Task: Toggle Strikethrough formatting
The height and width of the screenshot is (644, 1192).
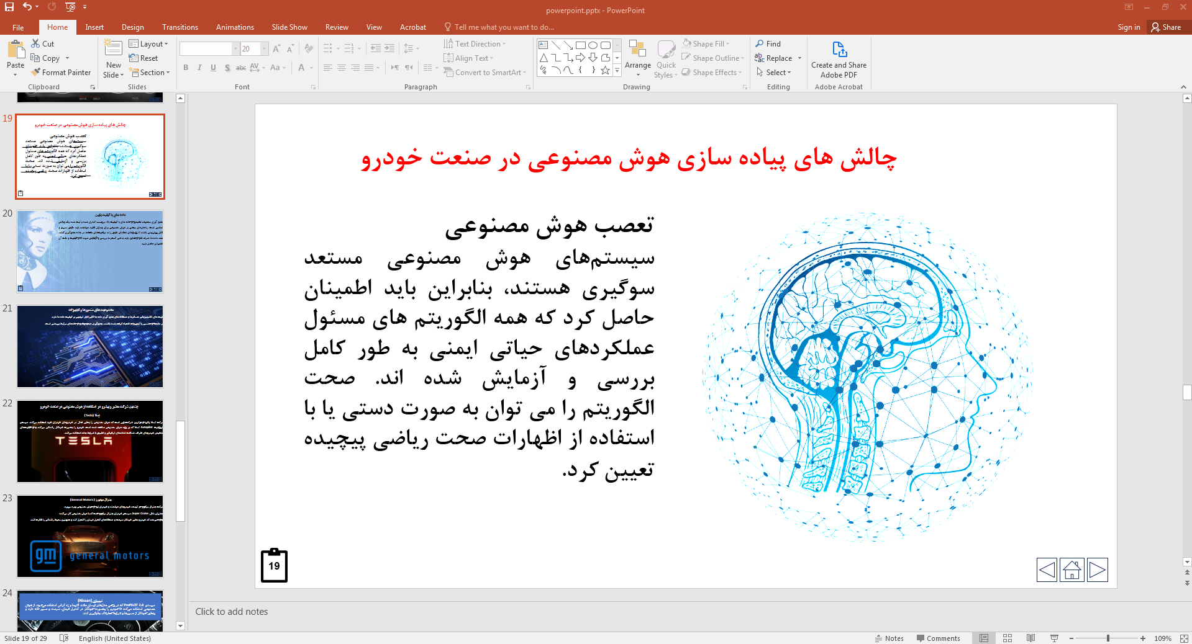Action: tap(241, 68)
